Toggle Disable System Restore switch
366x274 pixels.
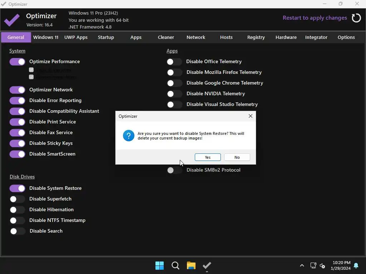(x=17, y=188)
